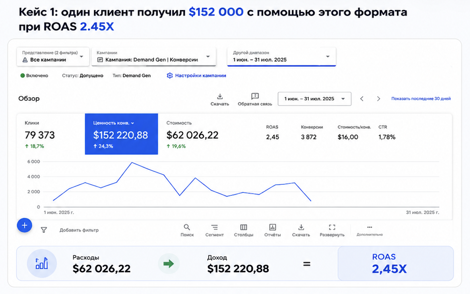470x294 pixels.
Task: Expand the Другой диапазон date dropdown
Action: click(282, 57)
